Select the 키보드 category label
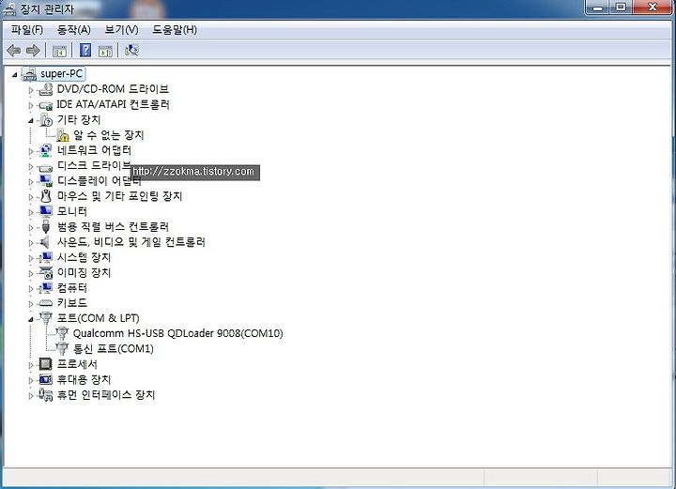 (72, 303)
